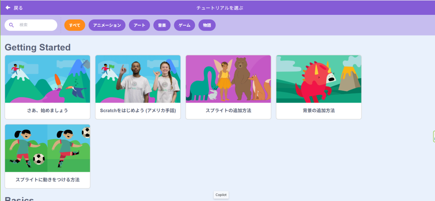435x201 pixels.
Task: Choose the 音楽 category filter
Action: [x=162, y=25]
